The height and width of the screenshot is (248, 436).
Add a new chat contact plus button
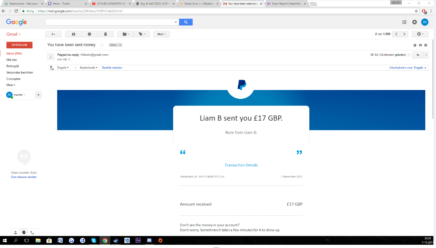click(x=38, y=95)
